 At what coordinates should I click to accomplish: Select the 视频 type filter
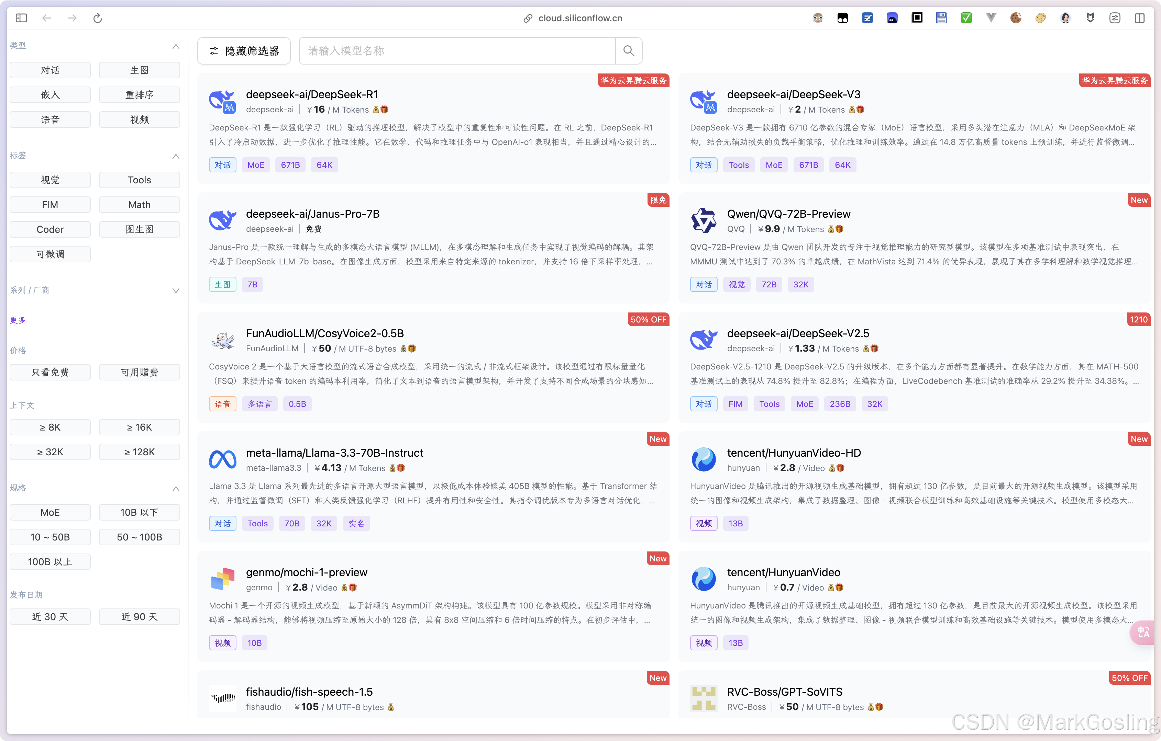coord(139,119)
